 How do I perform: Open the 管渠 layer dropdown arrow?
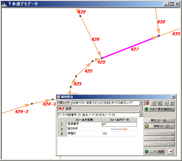pyautogui.click(x=141, y=109)
